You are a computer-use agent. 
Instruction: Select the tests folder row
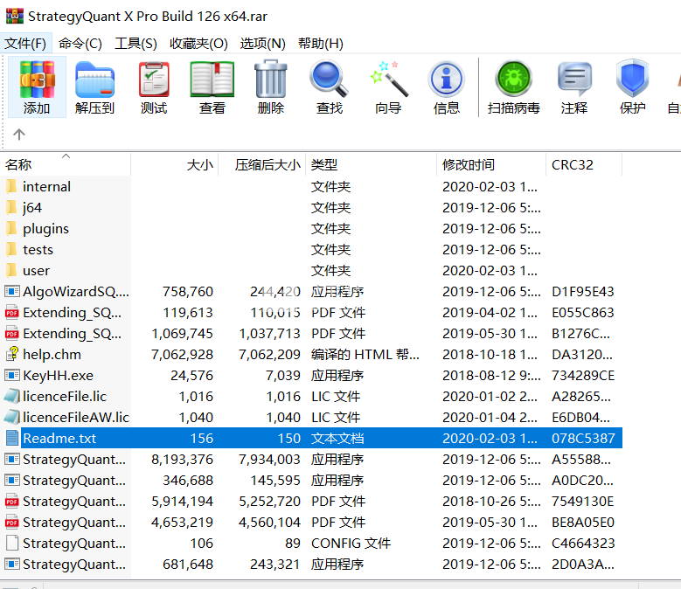[311, 250]
